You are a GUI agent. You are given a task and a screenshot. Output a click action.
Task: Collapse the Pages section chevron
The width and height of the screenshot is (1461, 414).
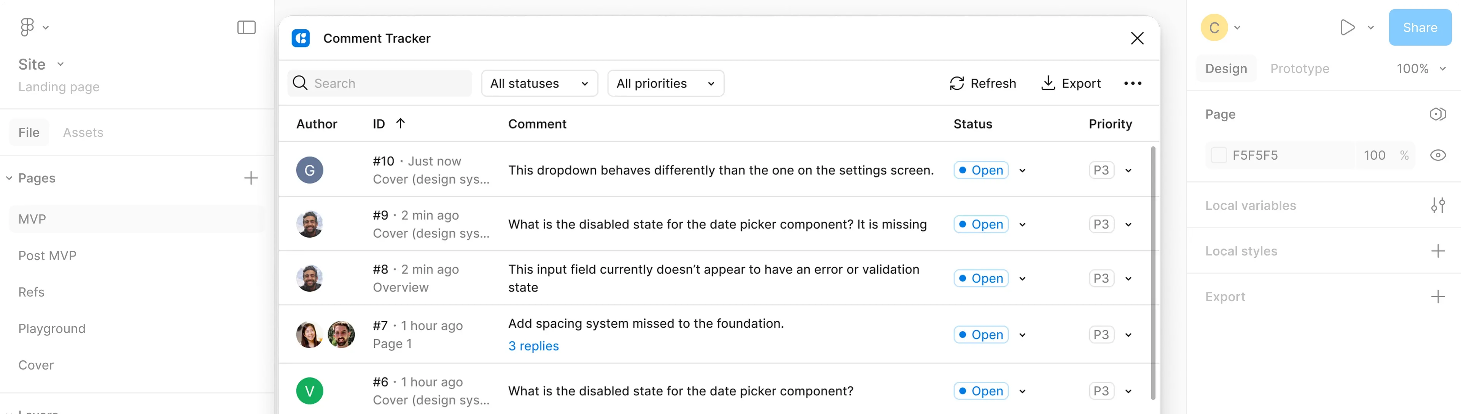pos(9,178)
